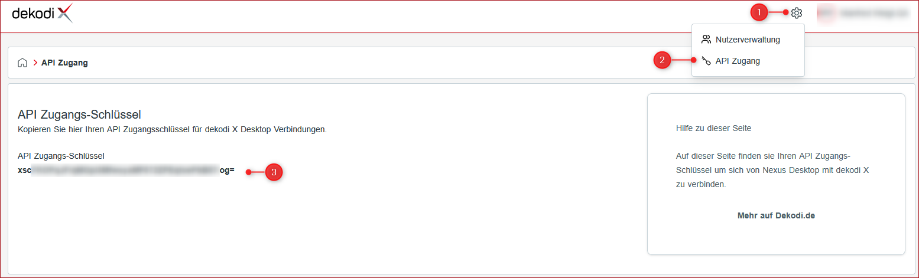Screen dimensions: 919x278
Task: Click the small API Zugangs-Schlüssel field label
Action: tap(61, 156)
